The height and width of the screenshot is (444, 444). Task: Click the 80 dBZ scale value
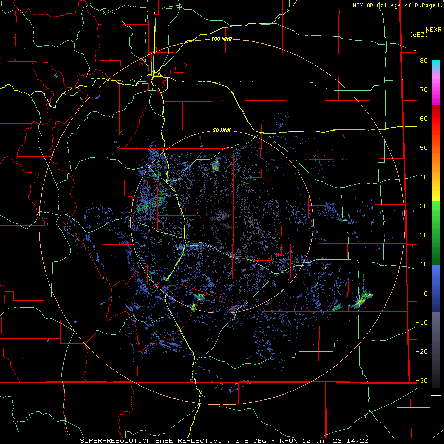[424, 60]
